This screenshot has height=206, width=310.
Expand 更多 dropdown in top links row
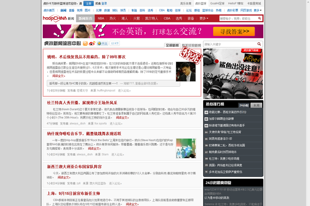[x=257, y=10]
